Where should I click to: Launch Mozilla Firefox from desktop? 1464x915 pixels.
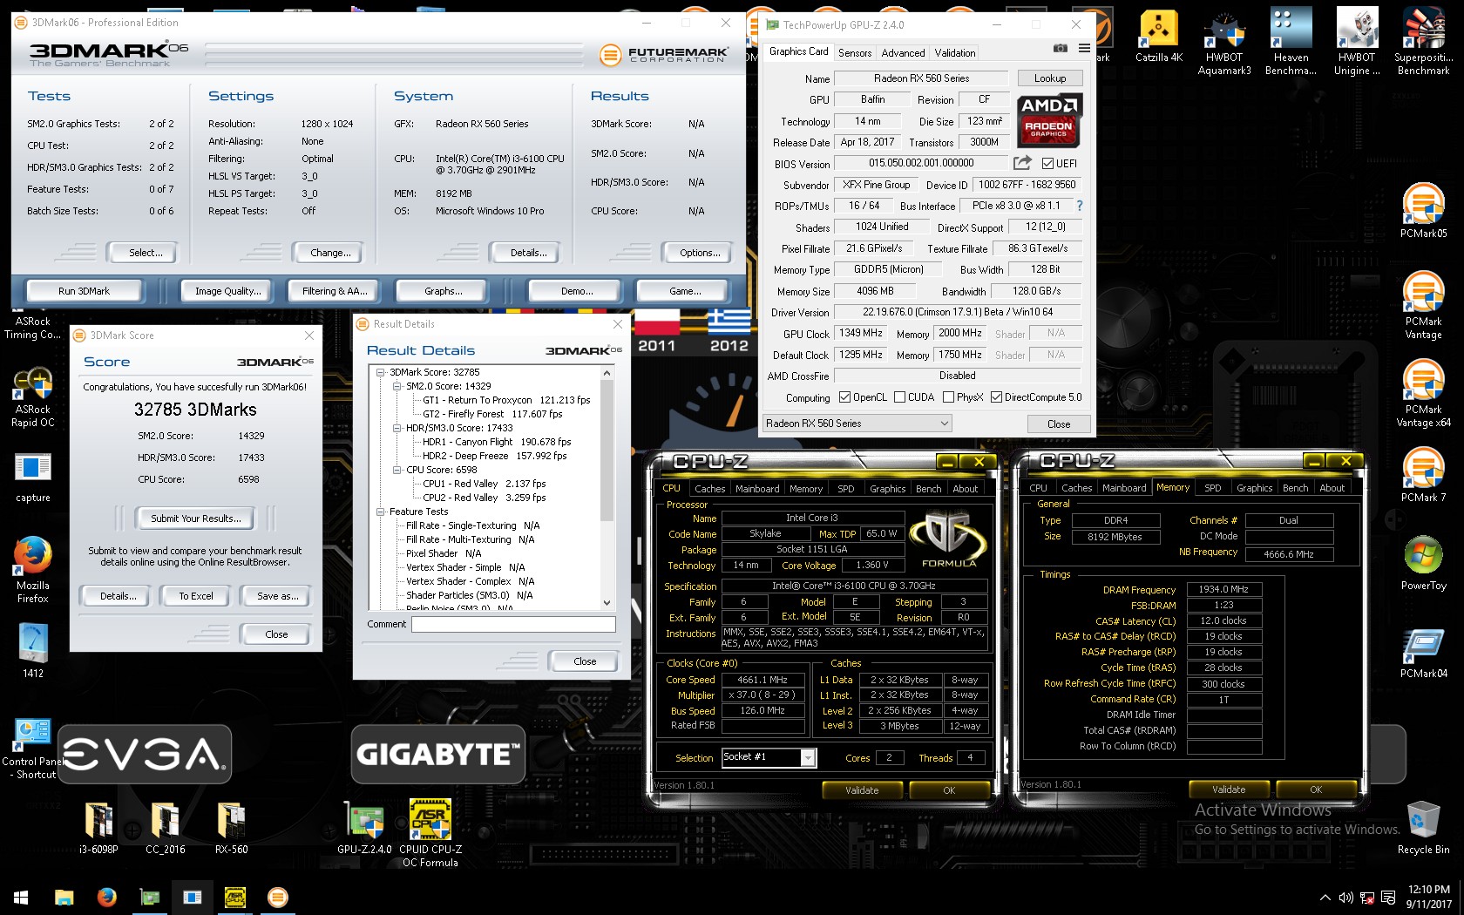[32, 570]
